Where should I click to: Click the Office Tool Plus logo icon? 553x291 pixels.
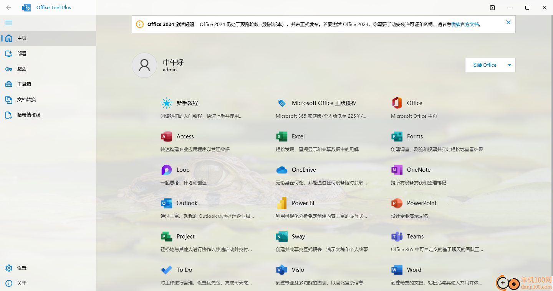(x=26, y=7)
